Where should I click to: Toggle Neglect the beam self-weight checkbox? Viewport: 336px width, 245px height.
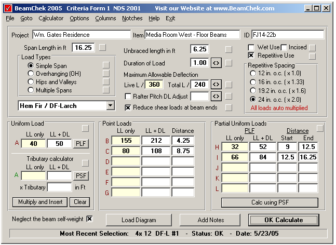[x=89, y=219]
